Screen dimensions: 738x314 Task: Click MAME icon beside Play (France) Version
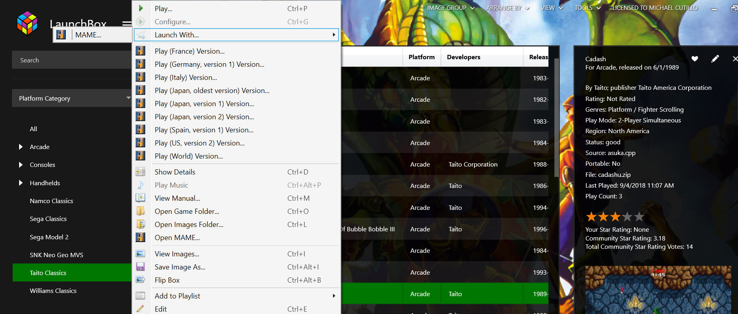point(141,51)
